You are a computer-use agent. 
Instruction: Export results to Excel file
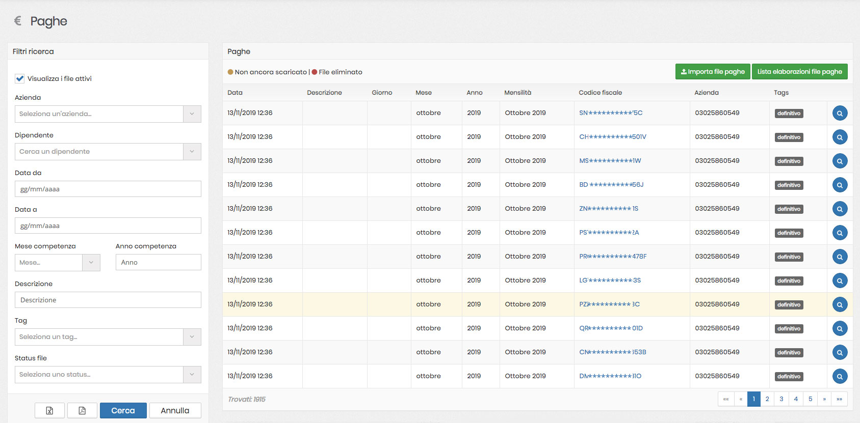click(49, 410)
